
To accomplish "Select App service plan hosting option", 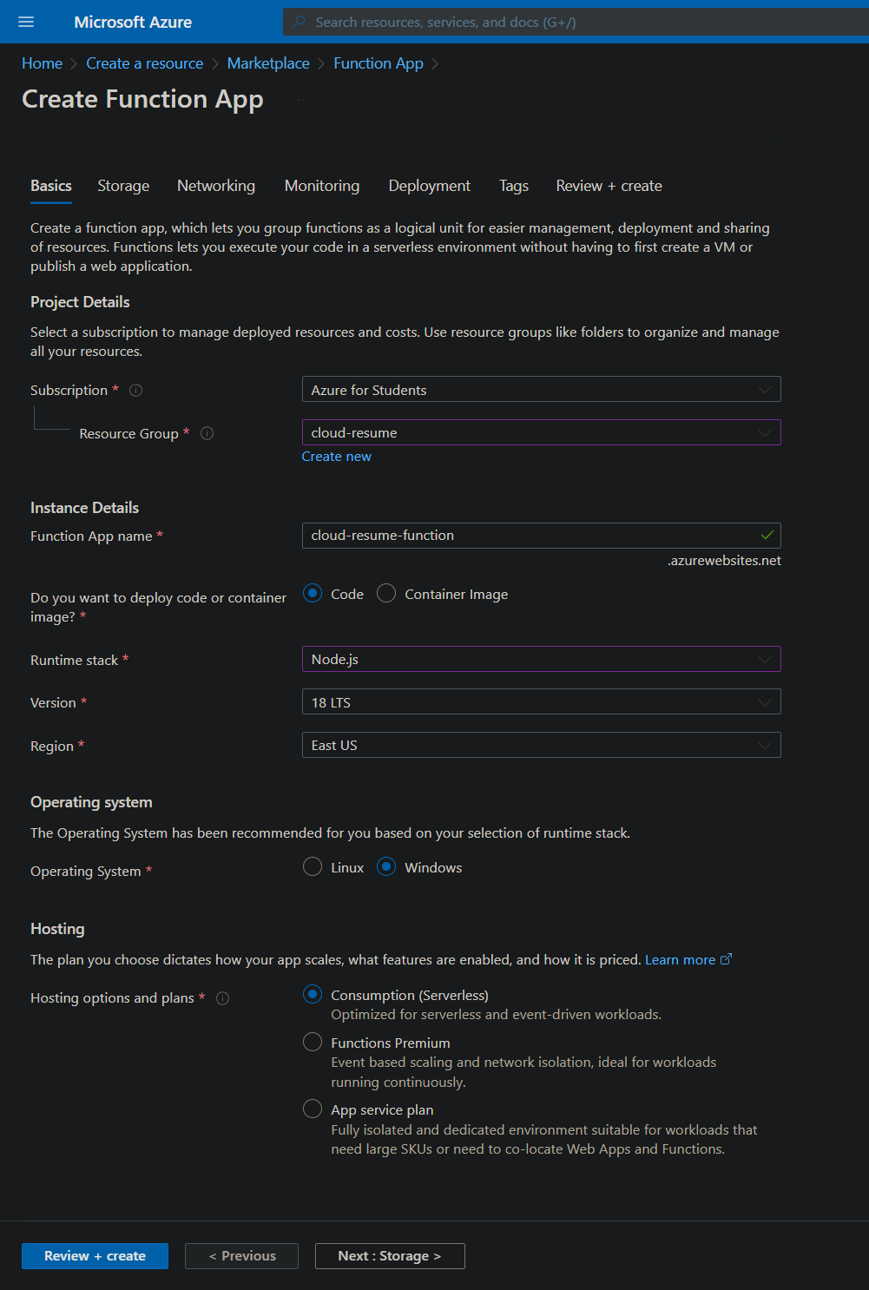I will (x=313, y=1109).
